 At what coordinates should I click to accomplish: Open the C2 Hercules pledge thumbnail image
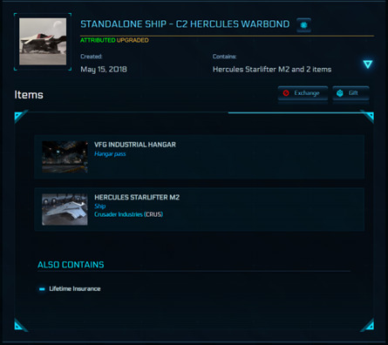click(43, 42)
